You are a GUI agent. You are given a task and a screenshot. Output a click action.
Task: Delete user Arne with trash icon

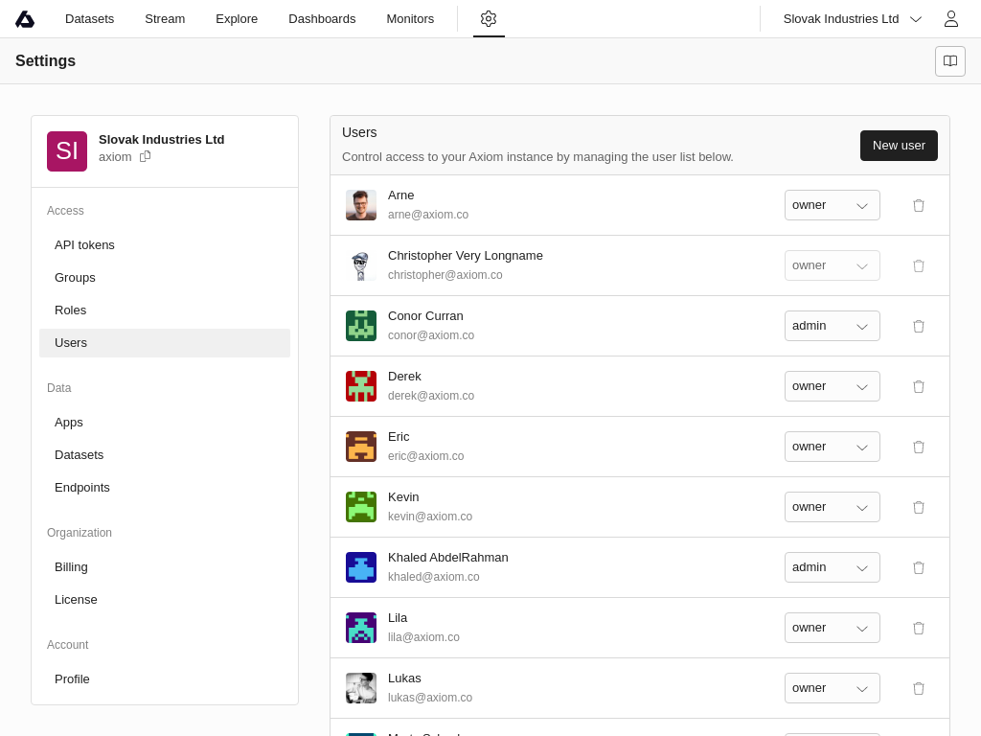(x=918, y=205)
